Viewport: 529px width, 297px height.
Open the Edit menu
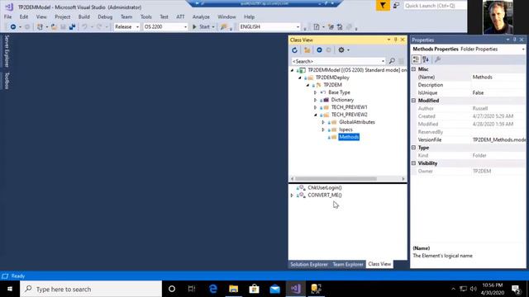[24, 16]
